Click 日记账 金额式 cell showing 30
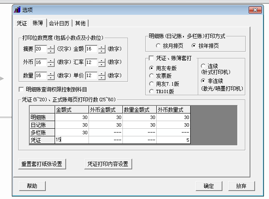 click(72, 125)
